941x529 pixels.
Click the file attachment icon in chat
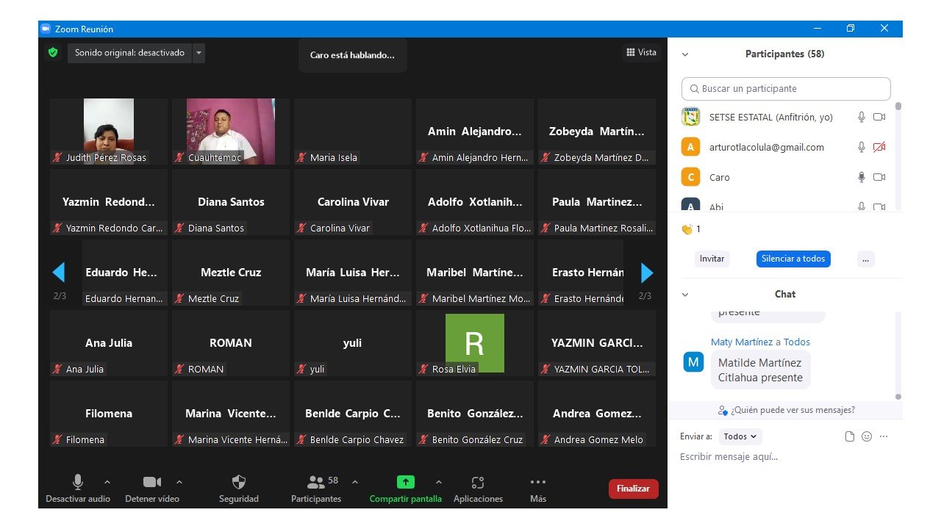(850, 436)
